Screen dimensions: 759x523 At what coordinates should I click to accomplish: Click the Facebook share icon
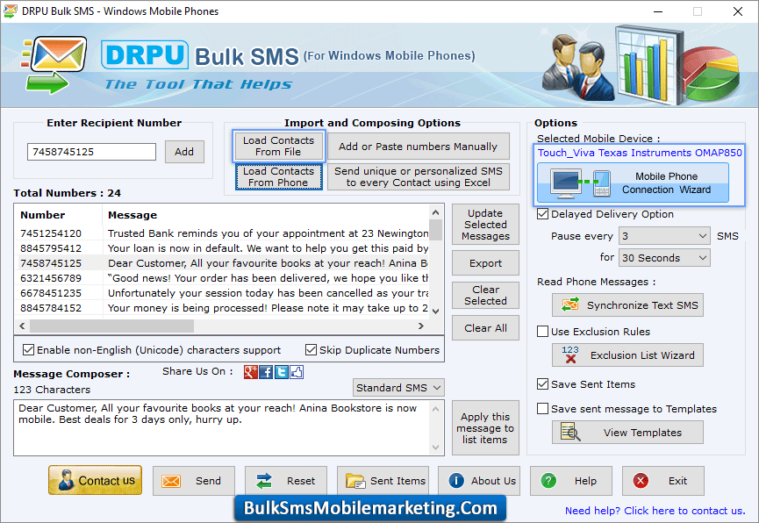tap(266, 372)
